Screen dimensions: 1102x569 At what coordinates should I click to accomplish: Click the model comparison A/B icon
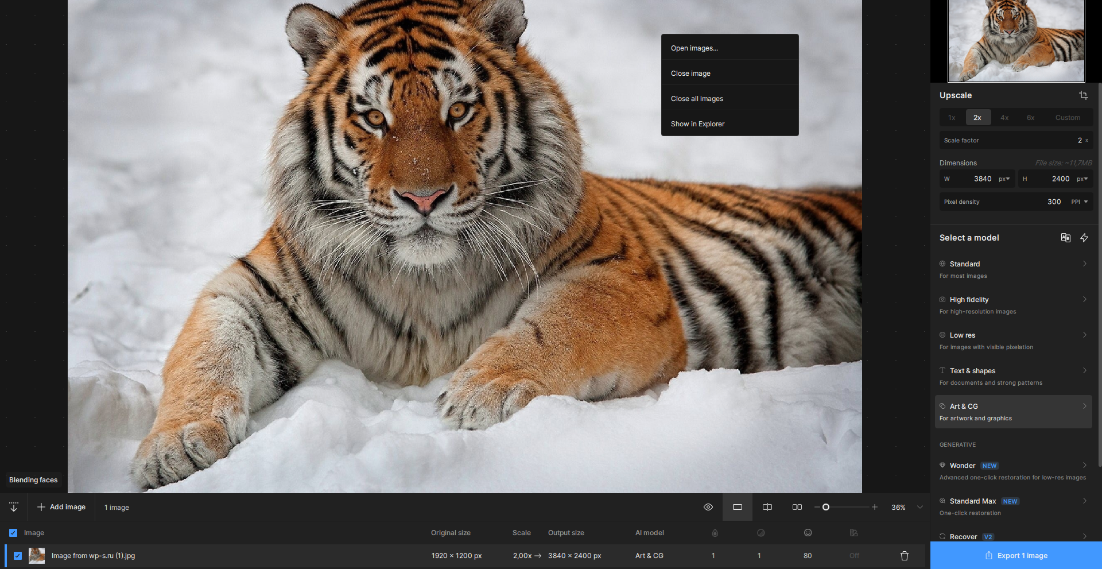point(1065,238)
